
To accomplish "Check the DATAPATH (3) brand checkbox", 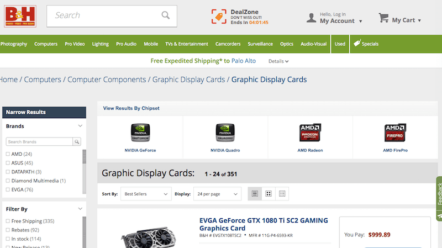I will pos(8,172).
